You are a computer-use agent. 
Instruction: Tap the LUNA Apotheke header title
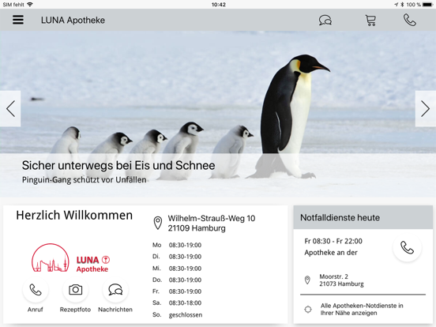(73, 20)
